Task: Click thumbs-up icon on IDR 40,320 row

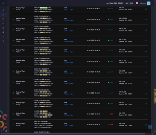Action: tap(146, 93)
